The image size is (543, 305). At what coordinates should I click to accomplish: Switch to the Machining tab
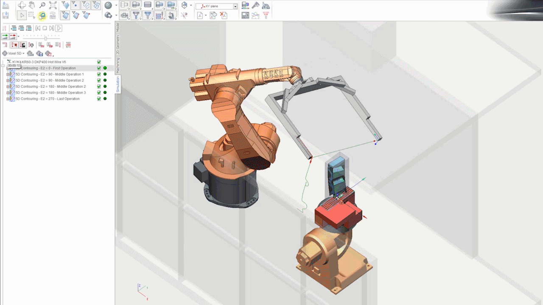click(x=118, y=65)
